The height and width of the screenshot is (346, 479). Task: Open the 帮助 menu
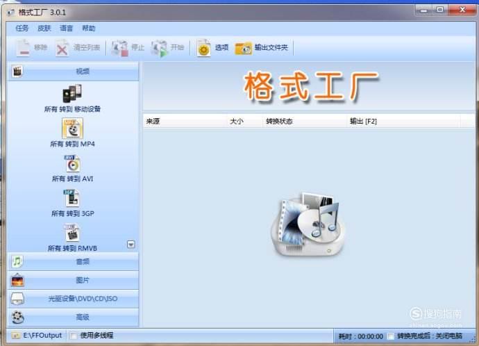click(x=89, y=28)
